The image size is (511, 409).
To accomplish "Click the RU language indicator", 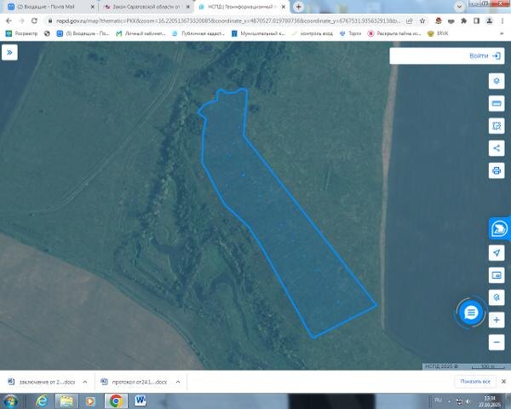I will pos(439,400).
